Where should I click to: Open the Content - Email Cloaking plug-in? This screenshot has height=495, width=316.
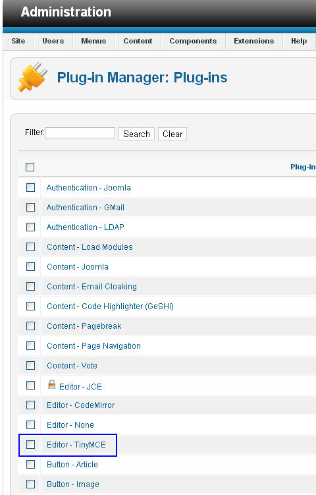tap(92, 287)
